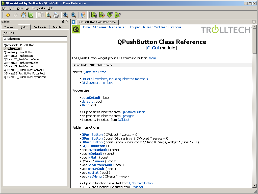258x194 pixels.
Task: Switch to the Search sidebar tab
Action: (x=57, y=27)
